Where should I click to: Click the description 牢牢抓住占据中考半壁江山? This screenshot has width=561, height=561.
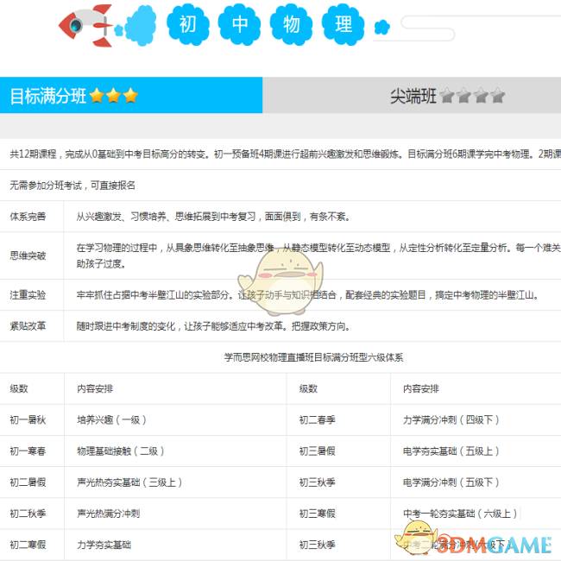point(307,295)
